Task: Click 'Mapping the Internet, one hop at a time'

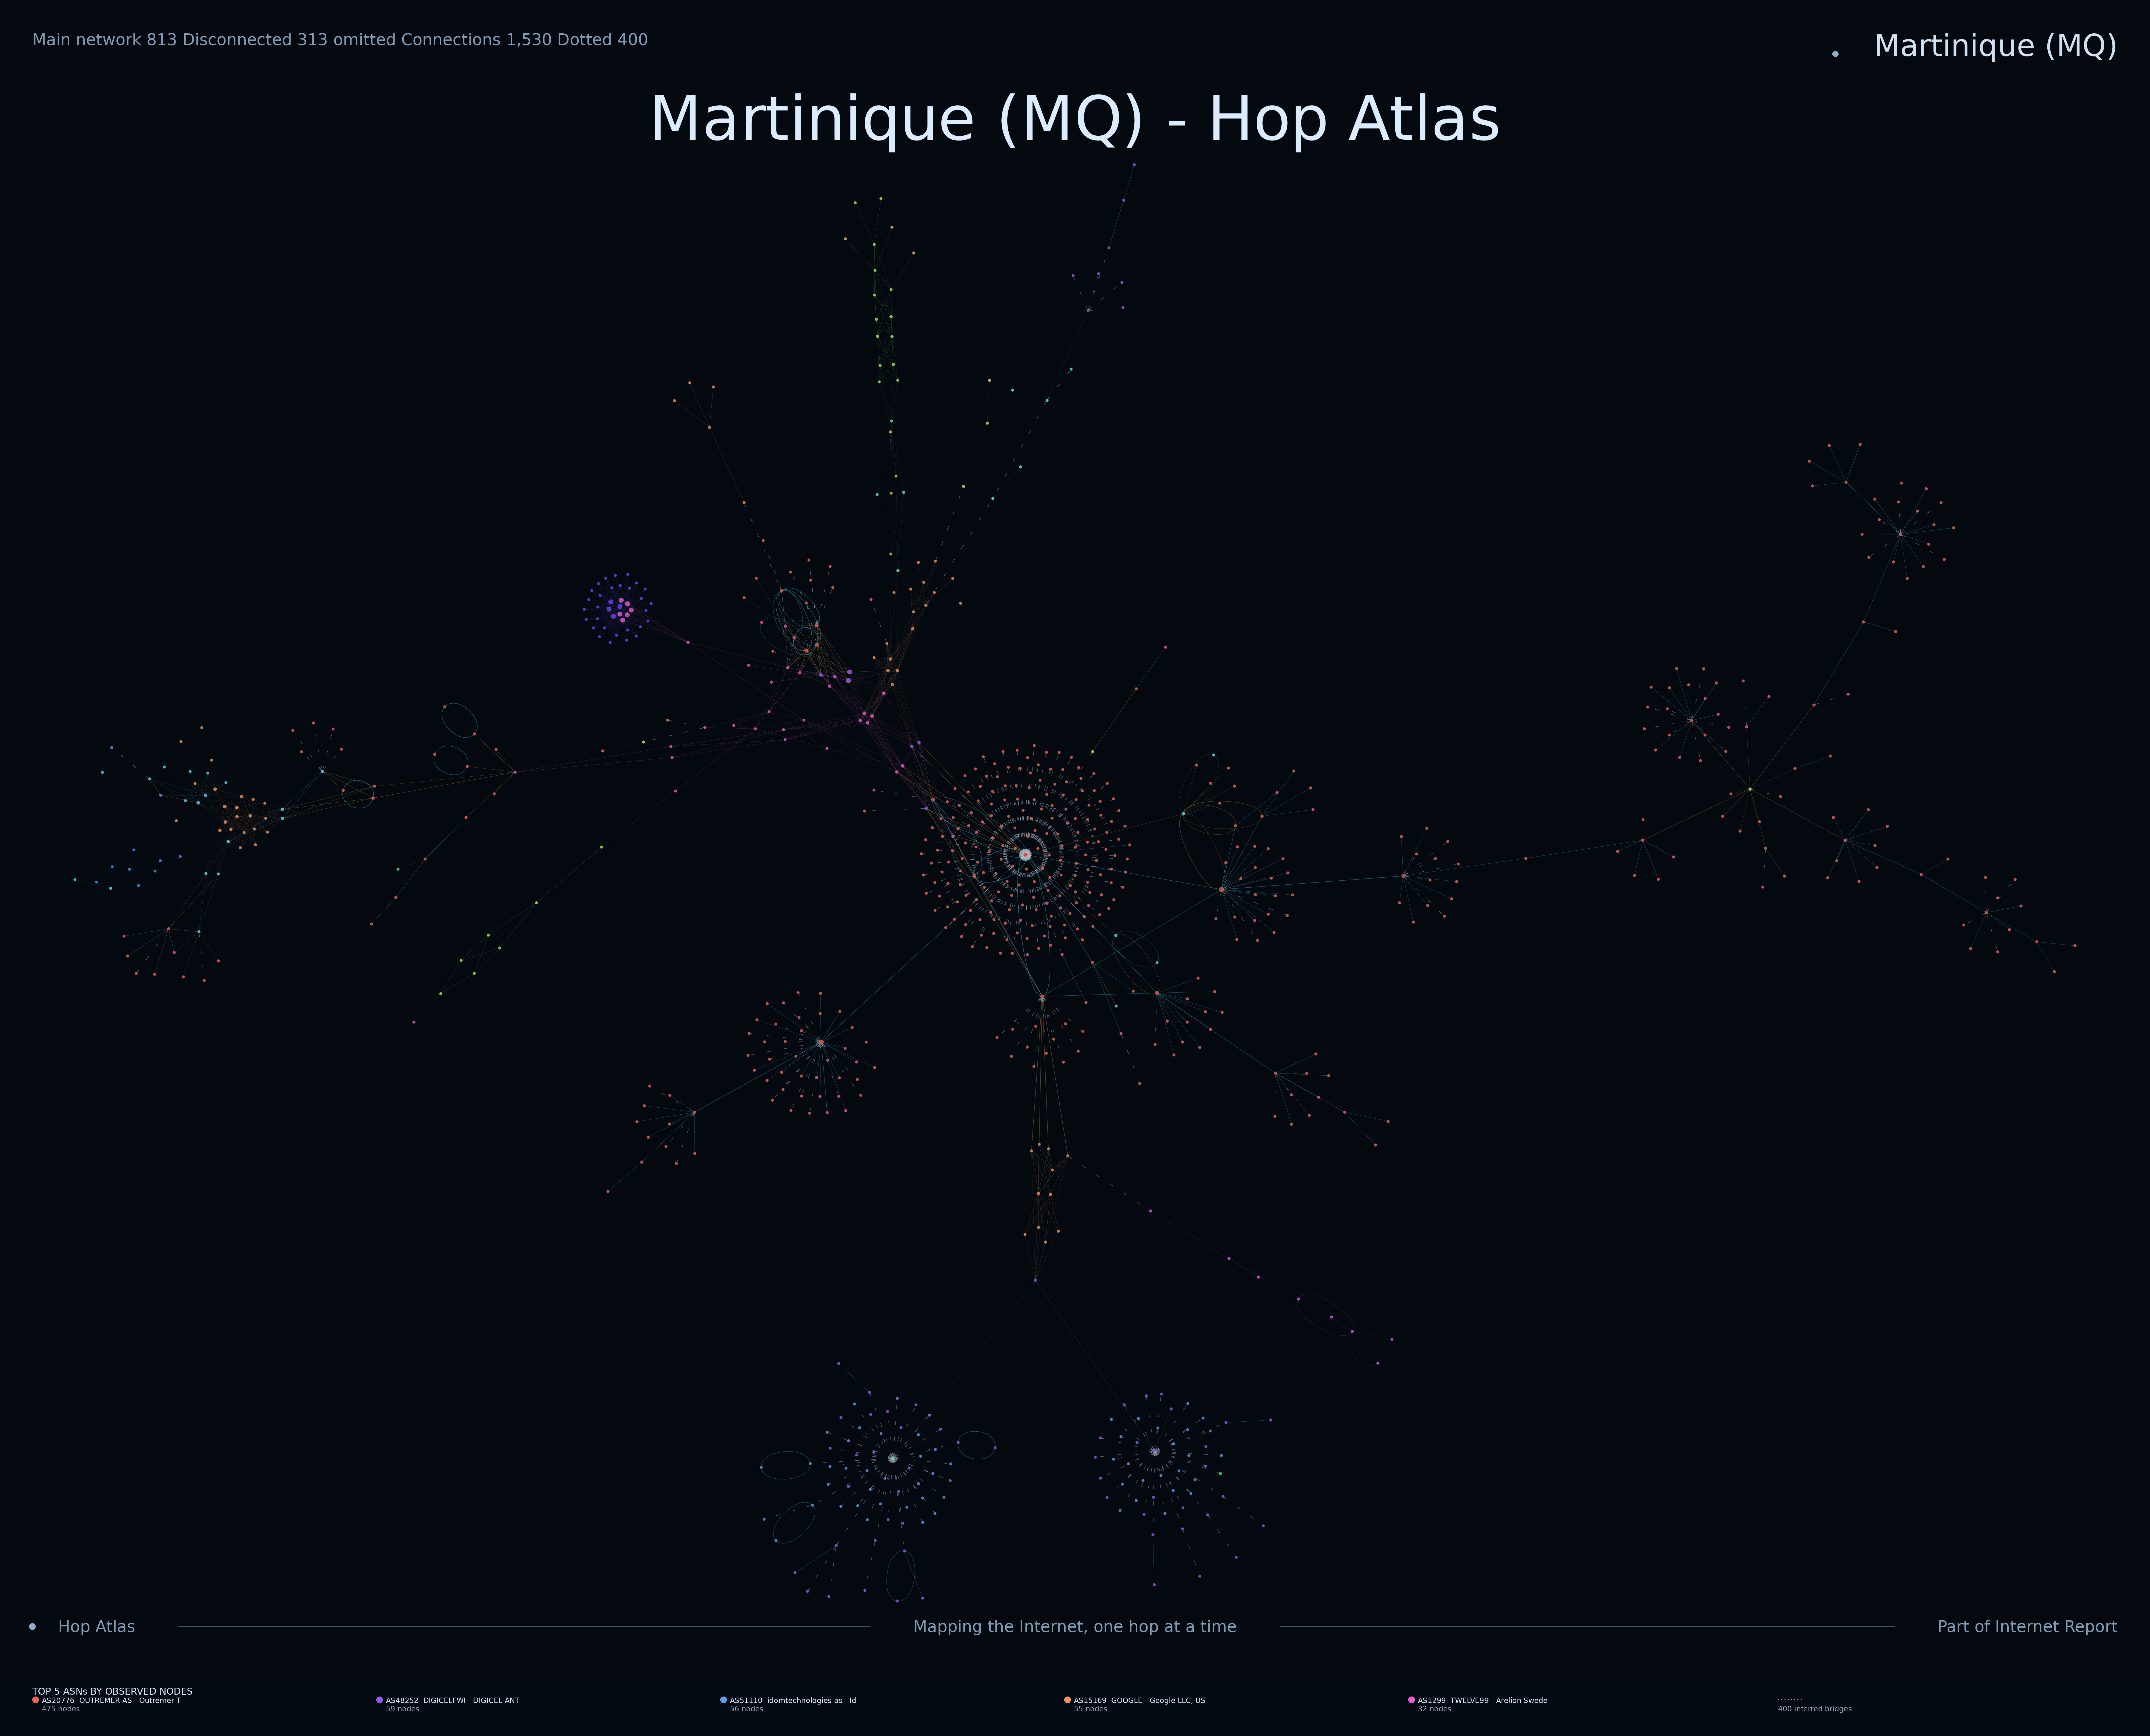Action: [1074, 1627]
